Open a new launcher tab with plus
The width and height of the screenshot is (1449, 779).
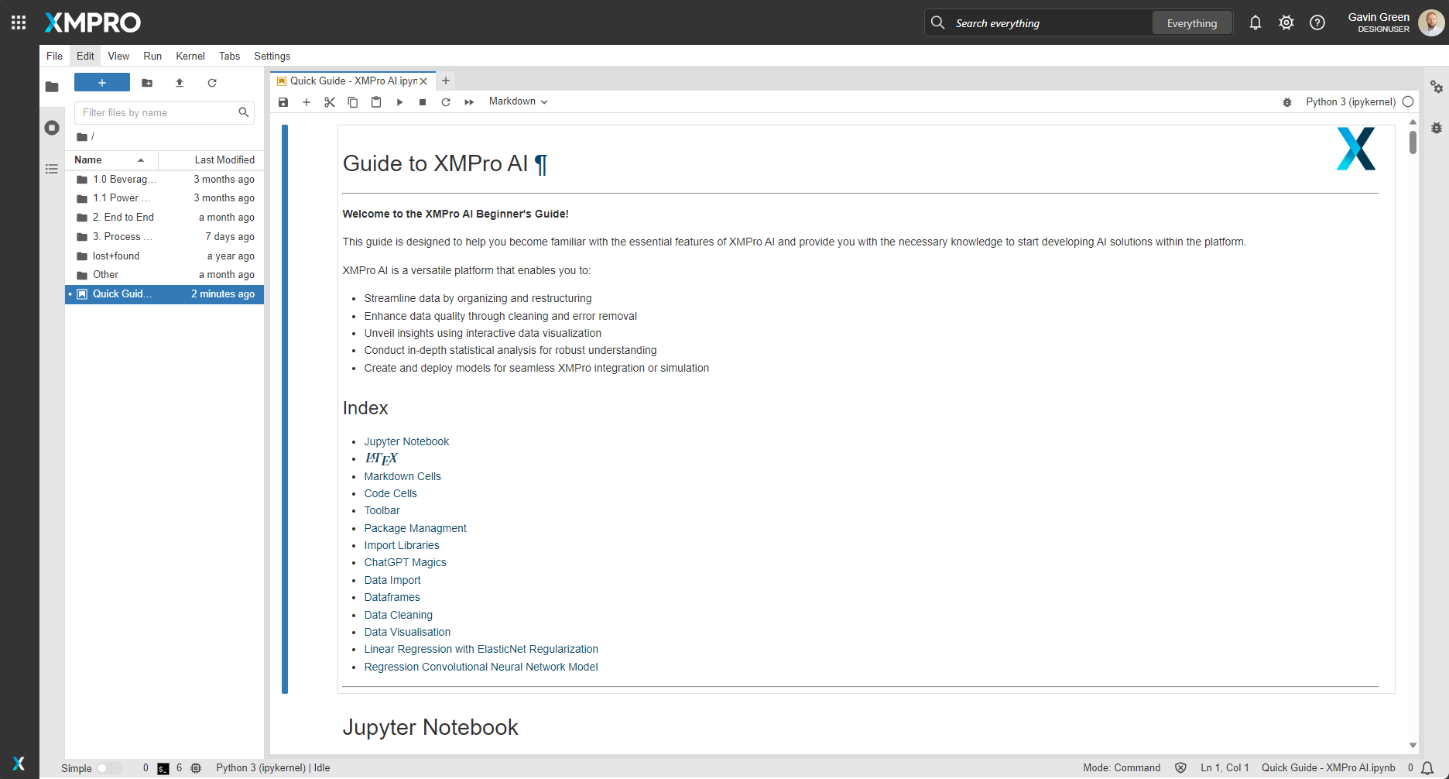click(446, 81)
